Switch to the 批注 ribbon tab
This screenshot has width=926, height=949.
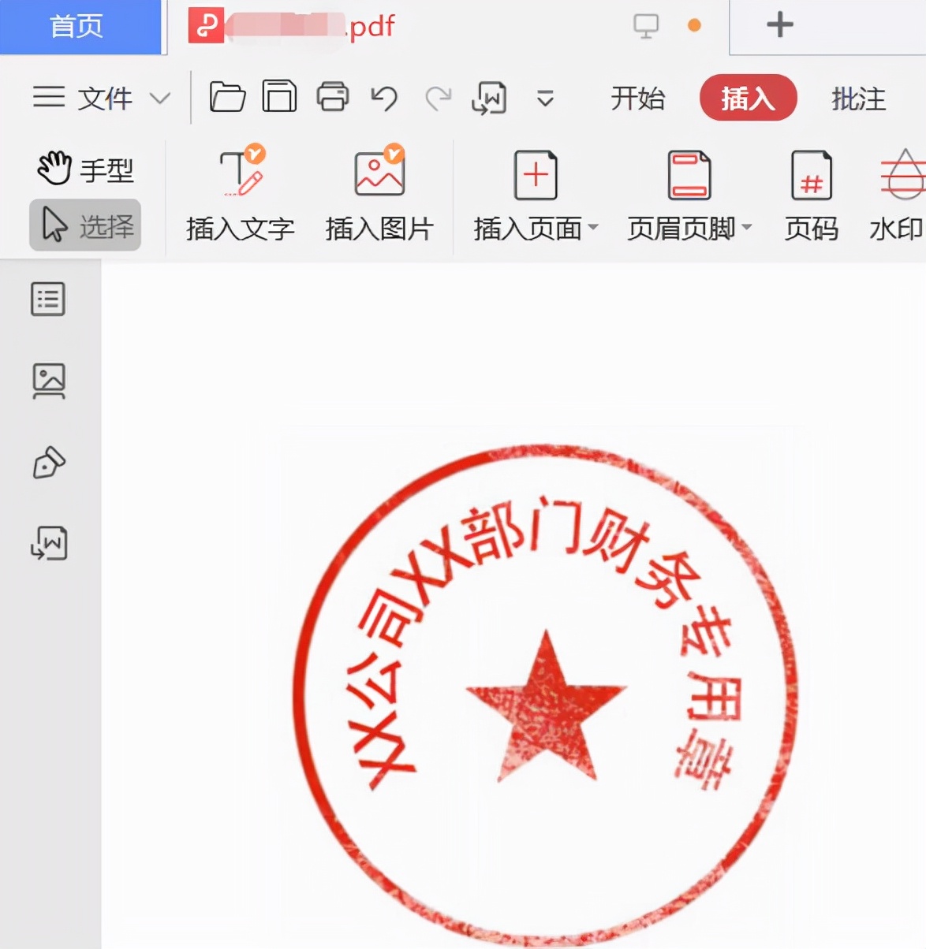[x=857, y=98]
